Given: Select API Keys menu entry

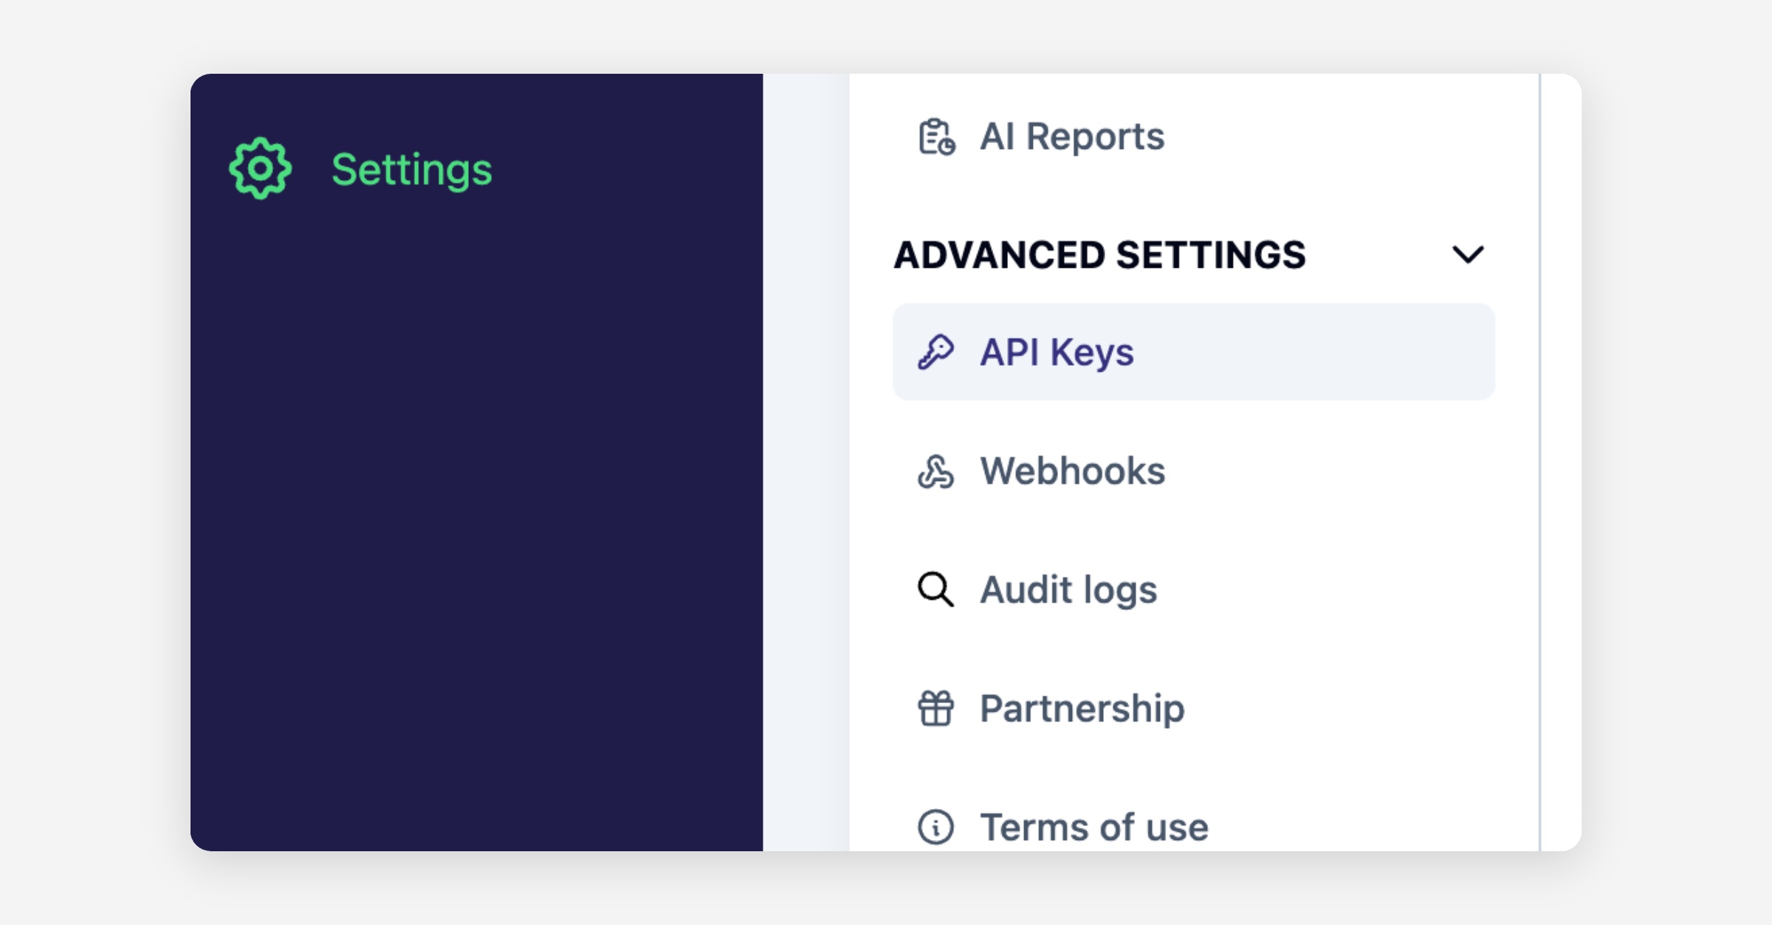Looking at the screenshot, I should pyautogui.click(x=1194, y=352).
